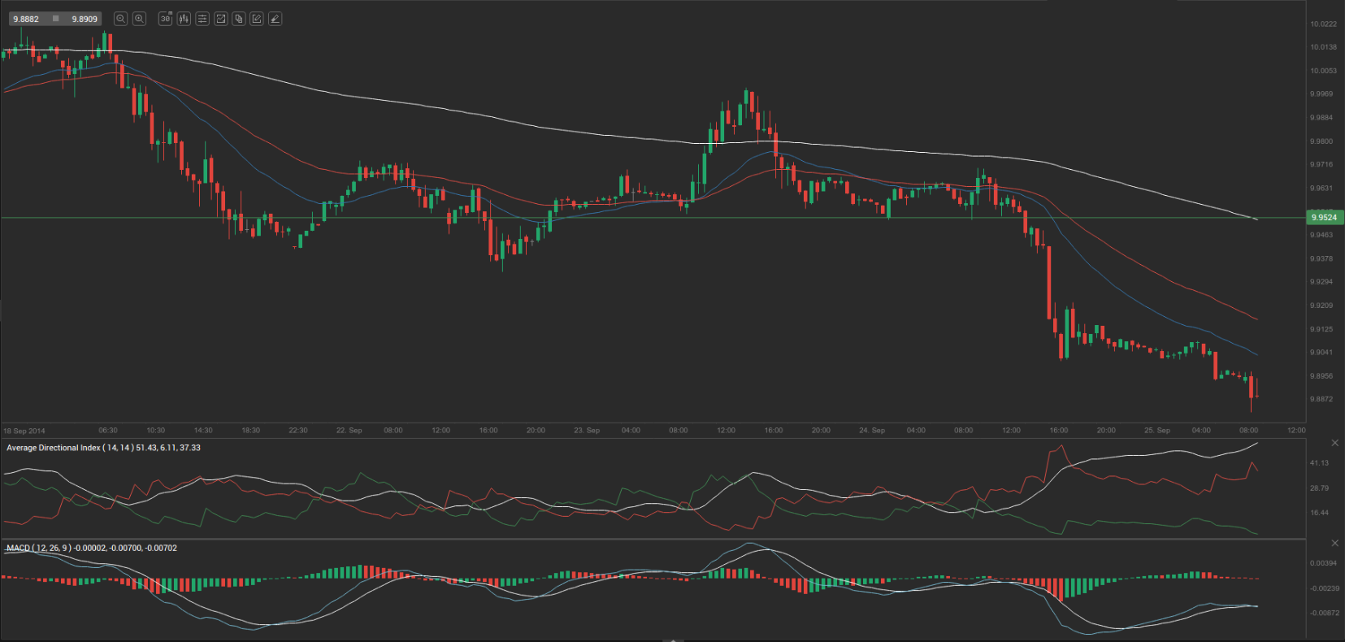This screenshot has width=1345, height=642.
Task: Close the Average Directional Index panel
Action: tap(1334, 443)
